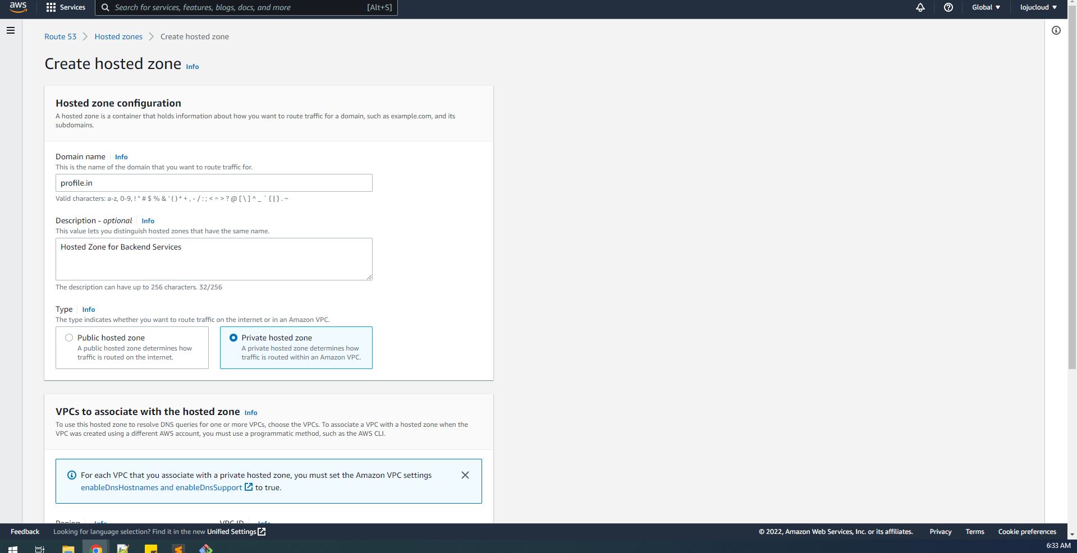Click the Feedback button in footer
This screenshot has width=1077, height=553.
click(25, 532)
